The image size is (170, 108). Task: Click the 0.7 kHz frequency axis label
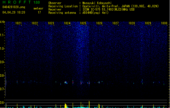[2, 89]
